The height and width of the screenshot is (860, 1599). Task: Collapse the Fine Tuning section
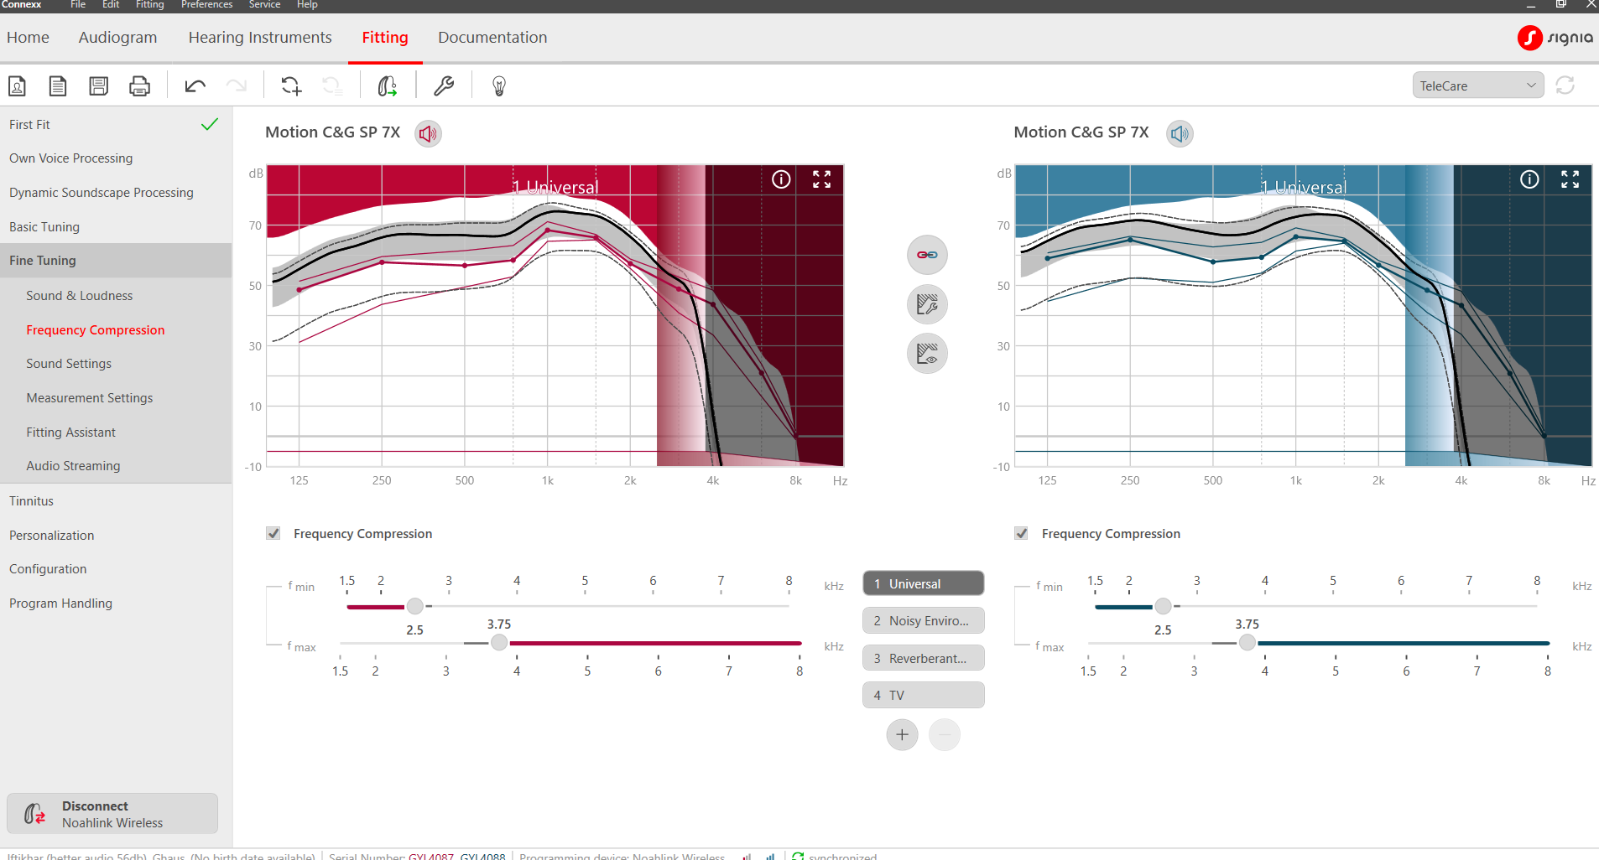click(116, 261)
